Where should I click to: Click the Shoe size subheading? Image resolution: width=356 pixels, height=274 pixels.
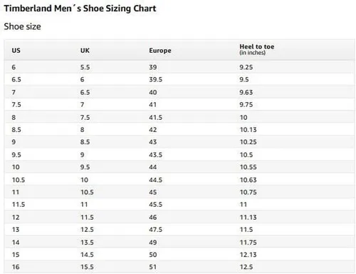tap(22, 26)
